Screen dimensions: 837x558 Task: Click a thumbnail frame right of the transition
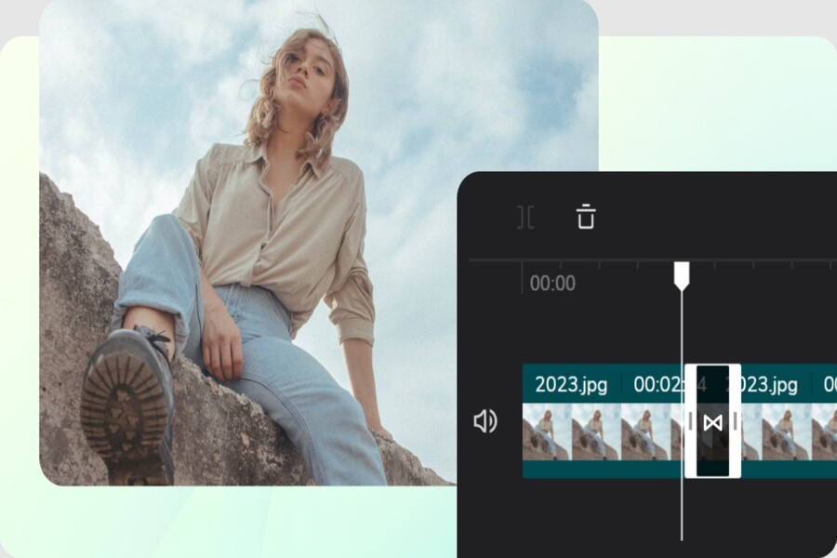(x=786, y=431)
